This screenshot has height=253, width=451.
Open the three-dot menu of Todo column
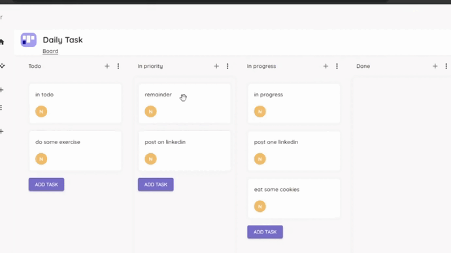[x=118, y=67]
